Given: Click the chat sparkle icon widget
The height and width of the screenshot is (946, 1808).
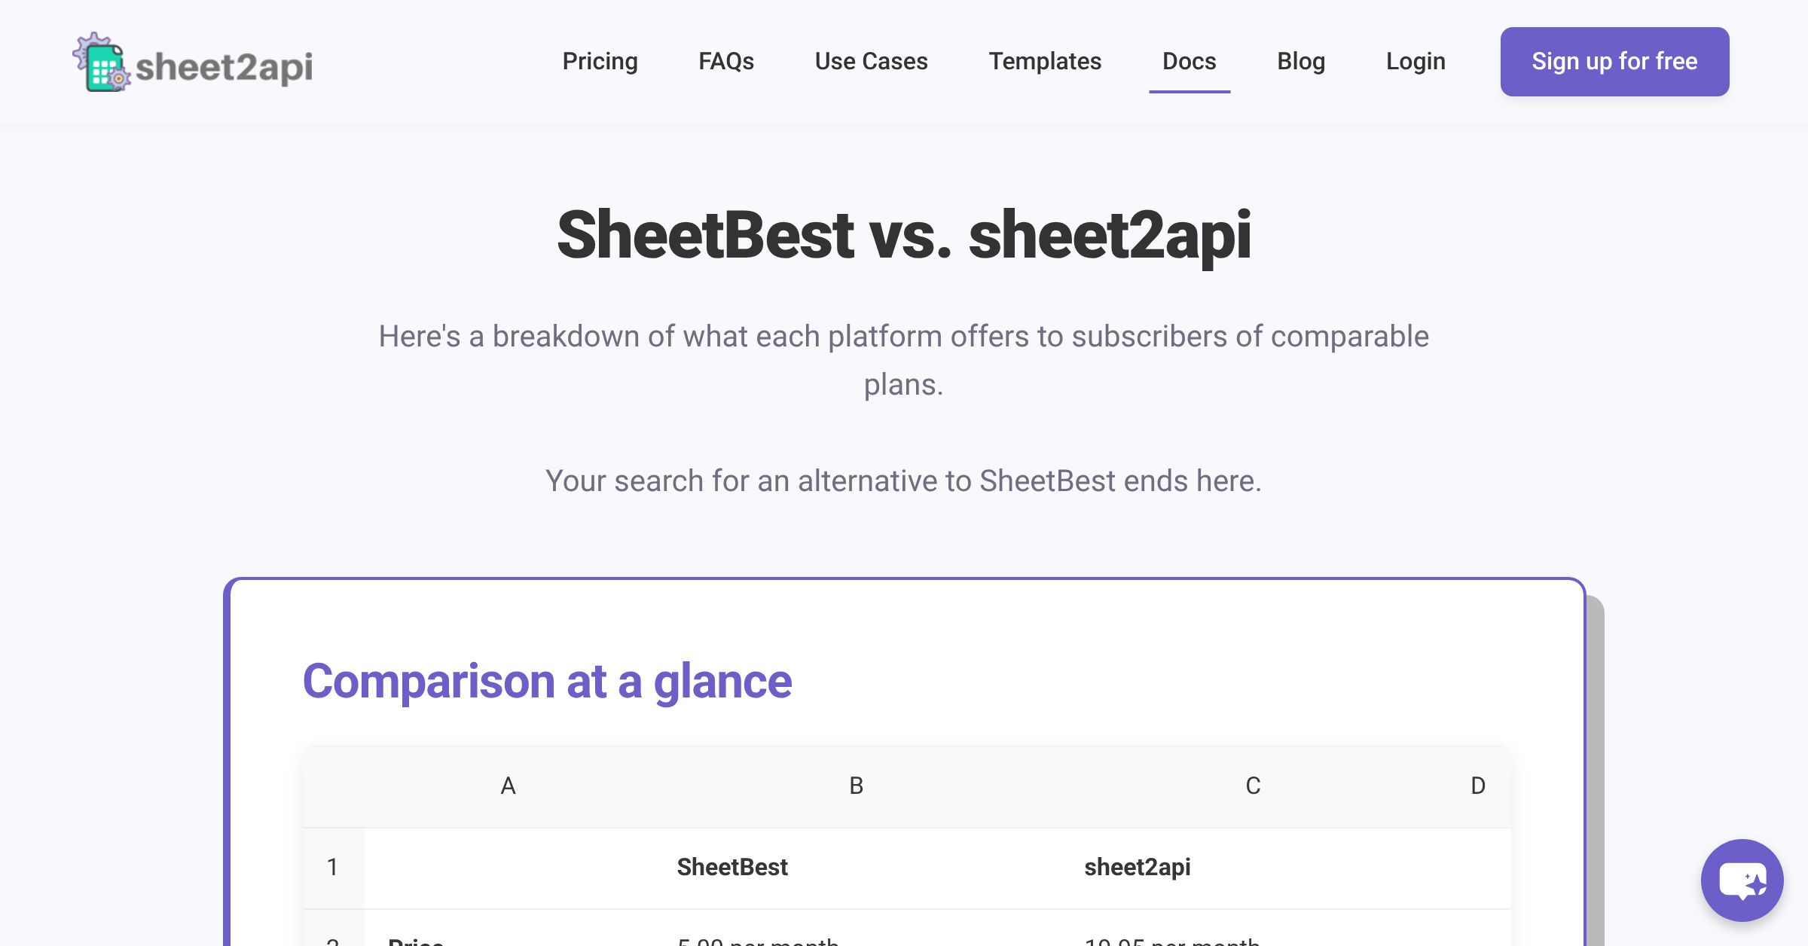Looking at the screenshot, I should [1741, 881].
